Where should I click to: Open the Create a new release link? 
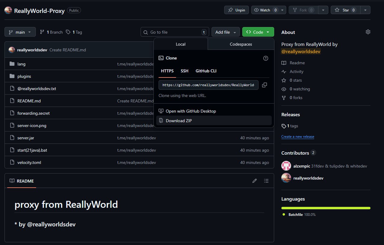click(x=298, y=137)
